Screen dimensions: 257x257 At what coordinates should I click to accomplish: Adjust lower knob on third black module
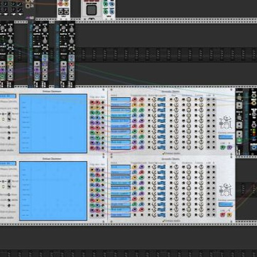(x=71, y=41)
